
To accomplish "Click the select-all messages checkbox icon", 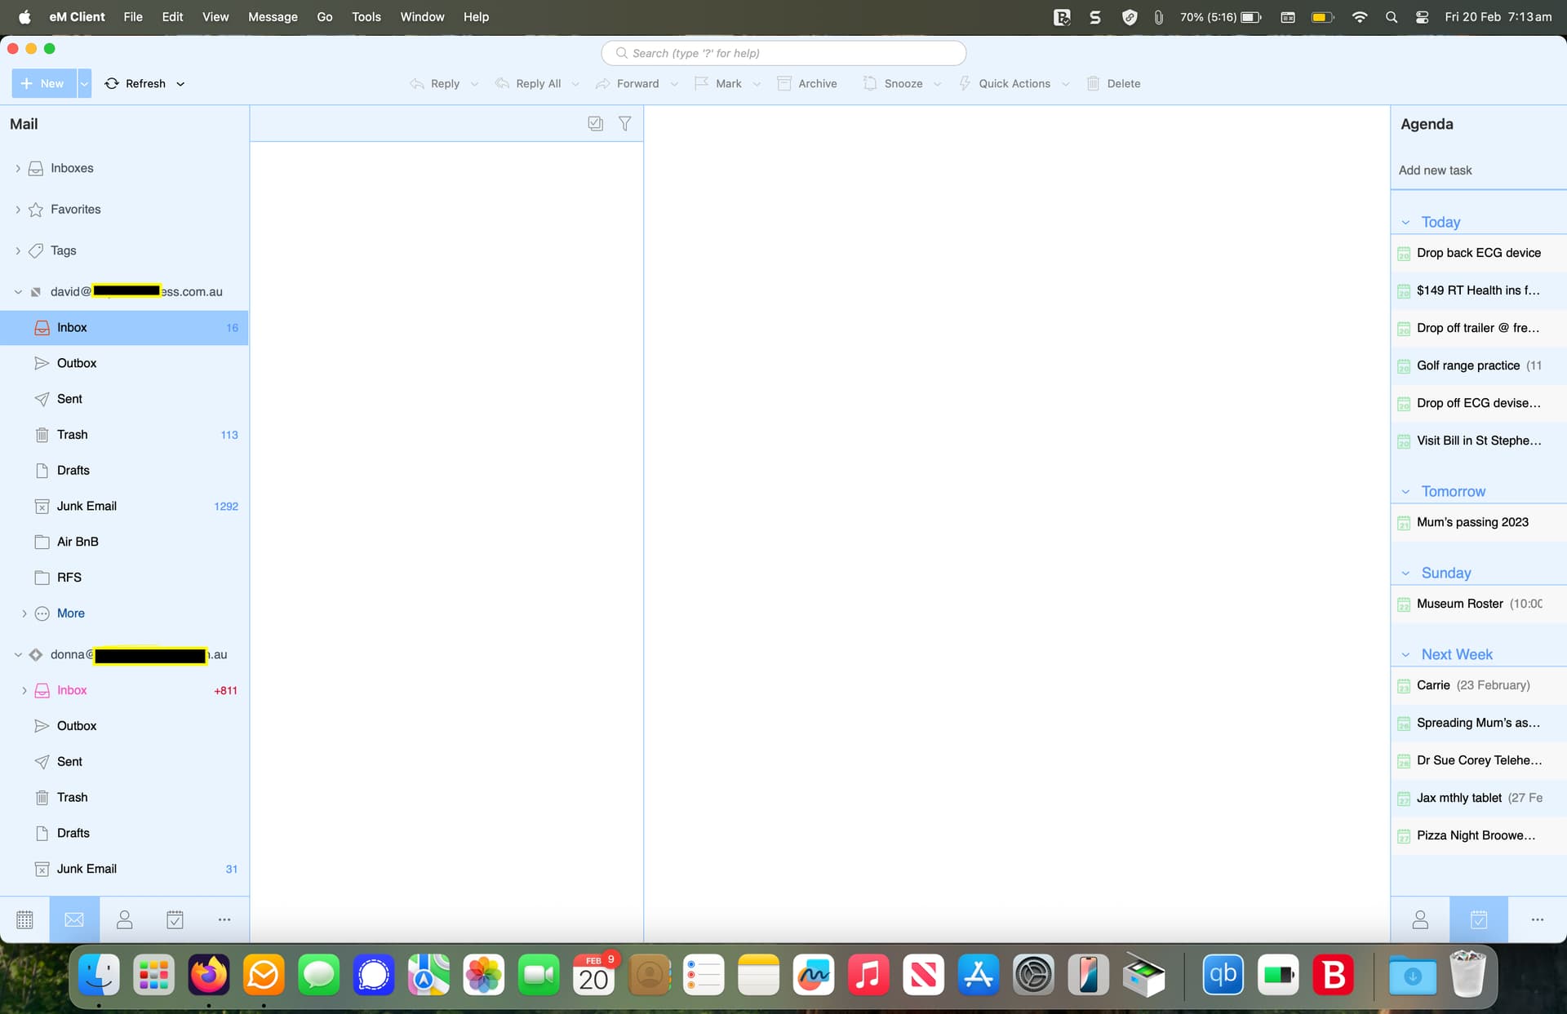I will click(596, 124).
